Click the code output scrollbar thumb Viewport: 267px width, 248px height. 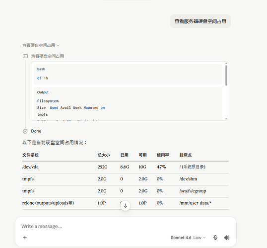[x=226, y=76]
